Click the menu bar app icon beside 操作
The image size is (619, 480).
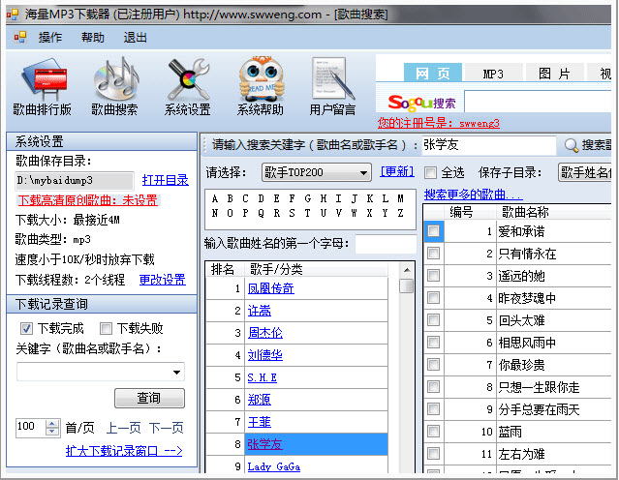[x=19, y=38]
